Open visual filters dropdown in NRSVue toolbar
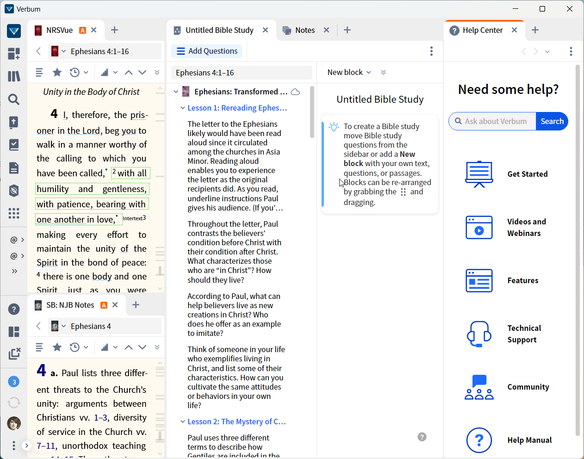584x459 pixels. pos(109,72)
